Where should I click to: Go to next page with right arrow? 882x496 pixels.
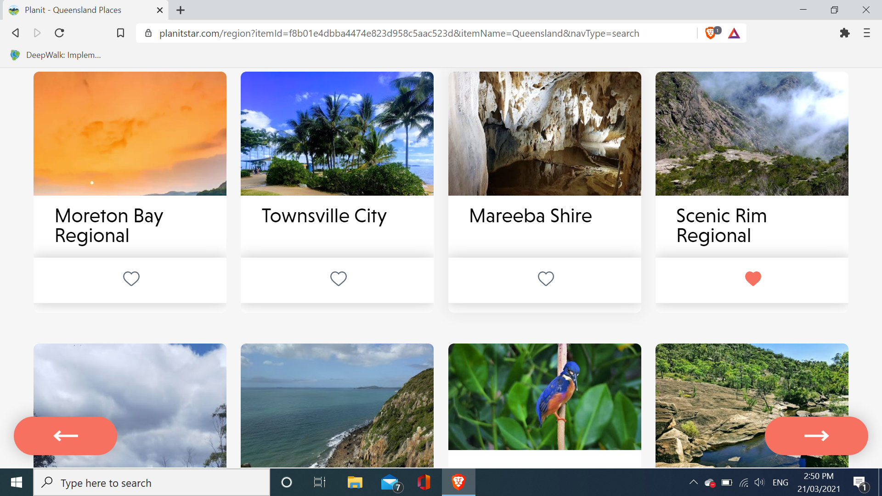click(816, 436)
